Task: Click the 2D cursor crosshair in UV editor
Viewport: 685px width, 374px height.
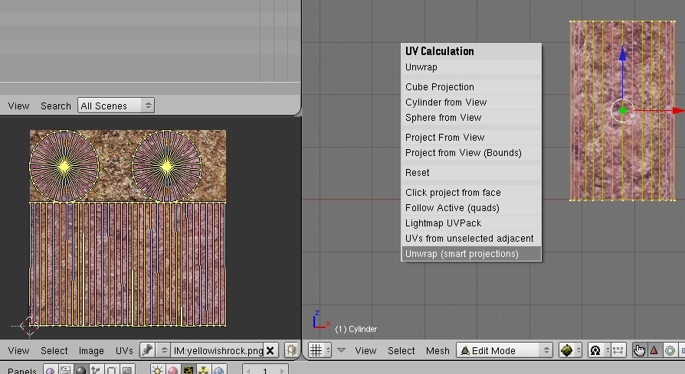Action: click(x=29, y=326)
